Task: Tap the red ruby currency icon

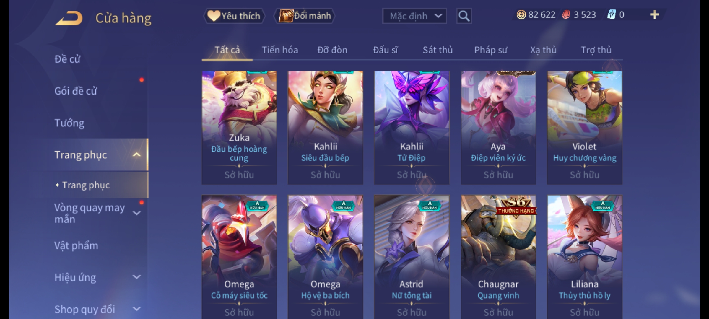Action: (566, 15)
